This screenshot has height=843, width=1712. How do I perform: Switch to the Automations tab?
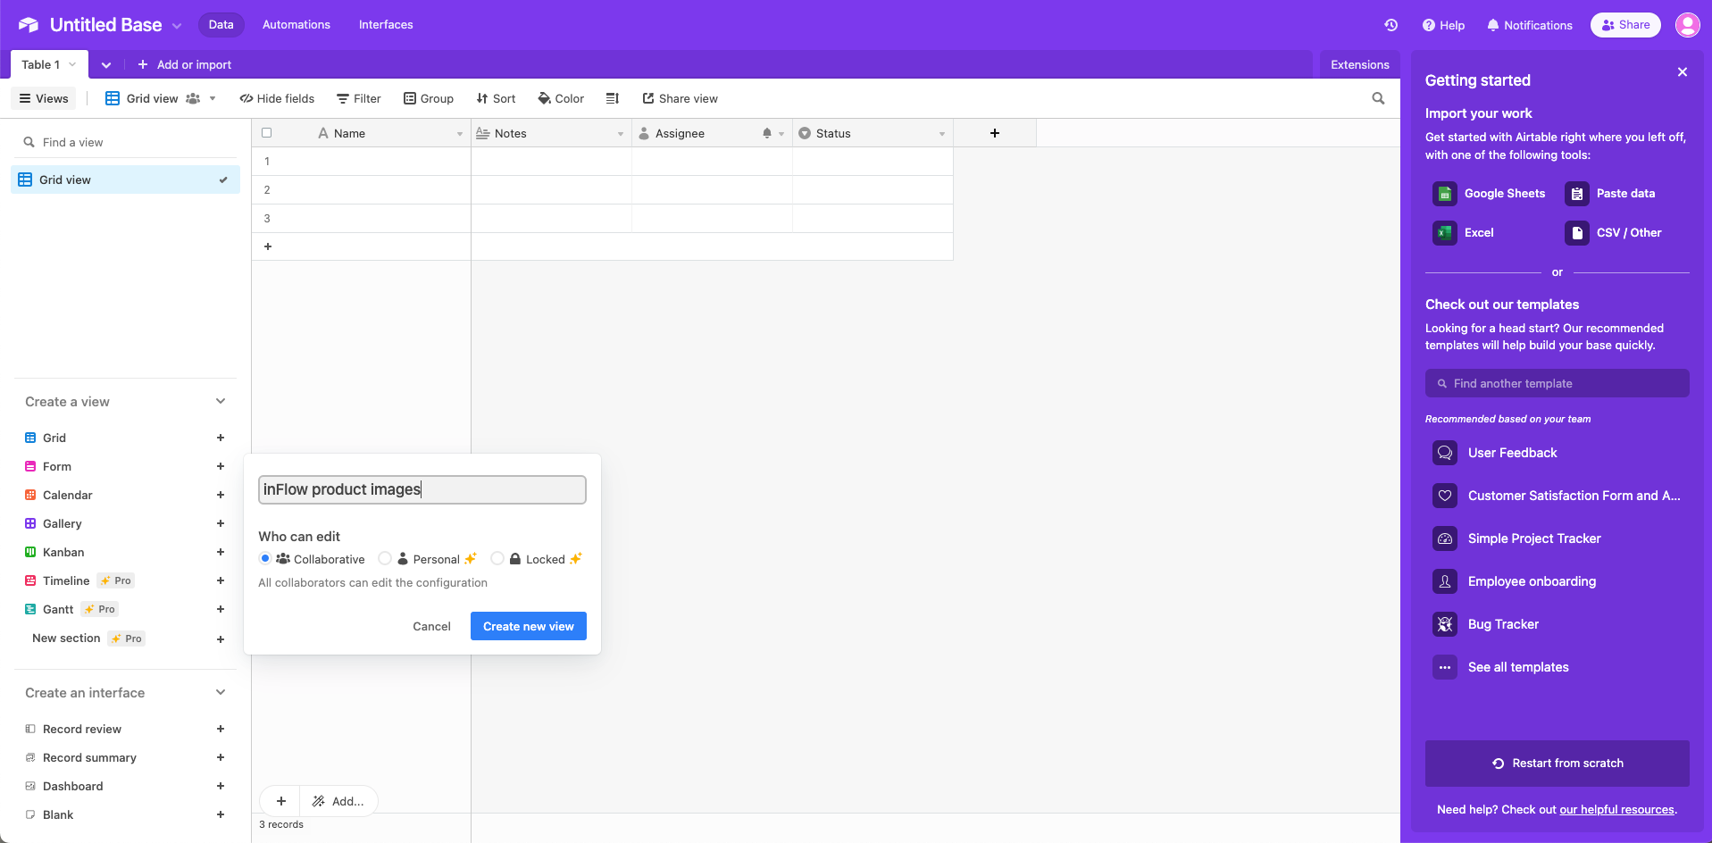pyautogui.click(x=296, y=24)
